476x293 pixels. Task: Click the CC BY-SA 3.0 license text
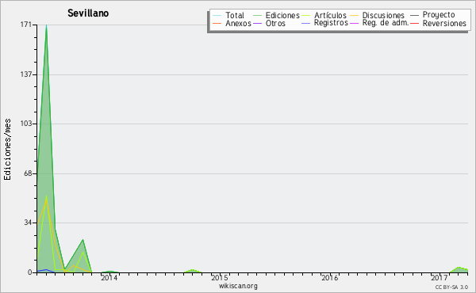(x=451, y=287)
